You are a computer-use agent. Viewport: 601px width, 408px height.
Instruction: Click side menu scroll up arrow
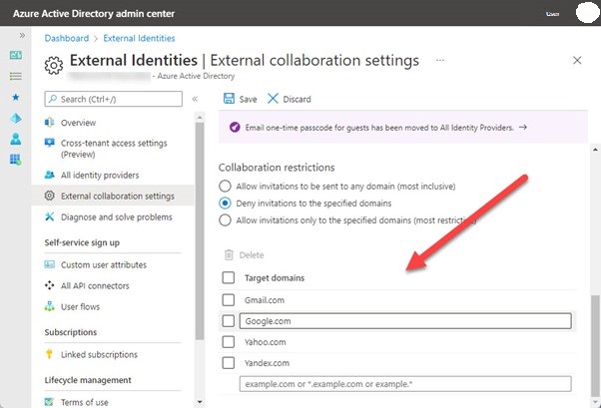click(200, 116)
